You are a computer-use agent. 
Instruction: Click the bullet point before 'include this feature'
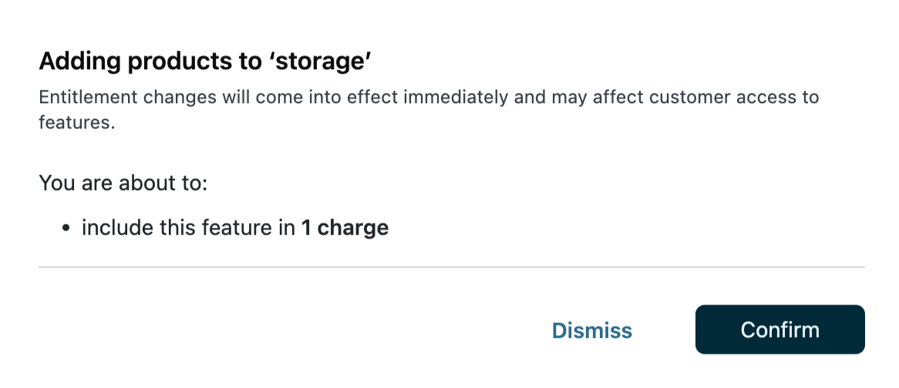(x=66, y=229)
